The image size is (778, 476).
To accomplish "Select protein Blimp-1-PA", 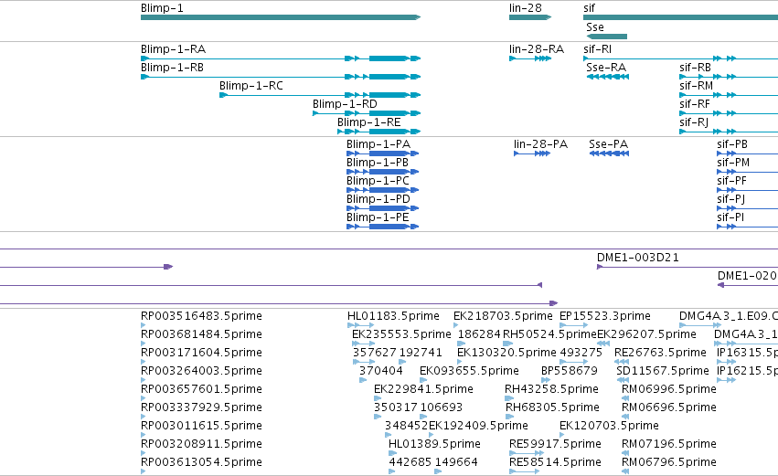I will click(382, 153).
